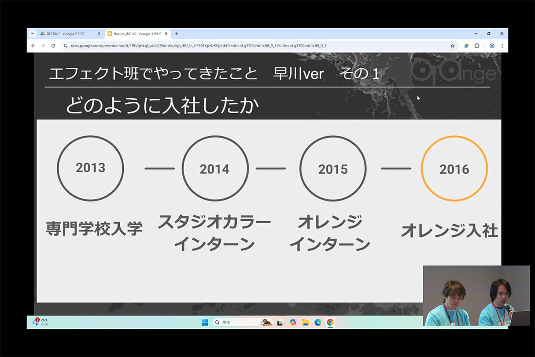Open File Explorer from the taskbar
The height and width of the screenshot is (357, 535).
tap(305, 322)
